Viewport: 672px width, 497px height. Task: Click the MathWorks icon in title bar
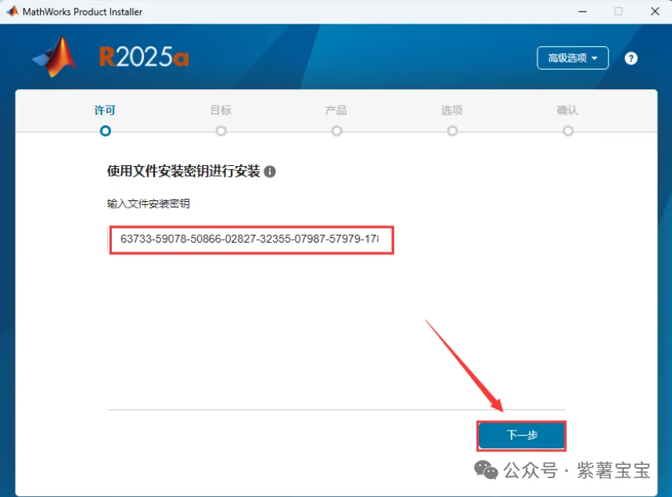(12, 12)
